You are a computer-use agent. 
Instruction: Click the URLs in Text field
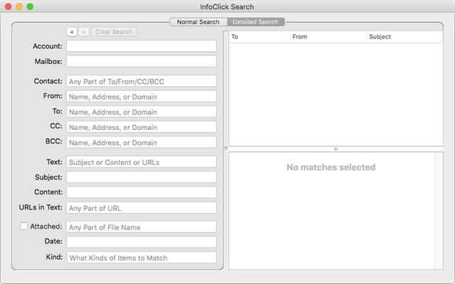coord(141,208)
